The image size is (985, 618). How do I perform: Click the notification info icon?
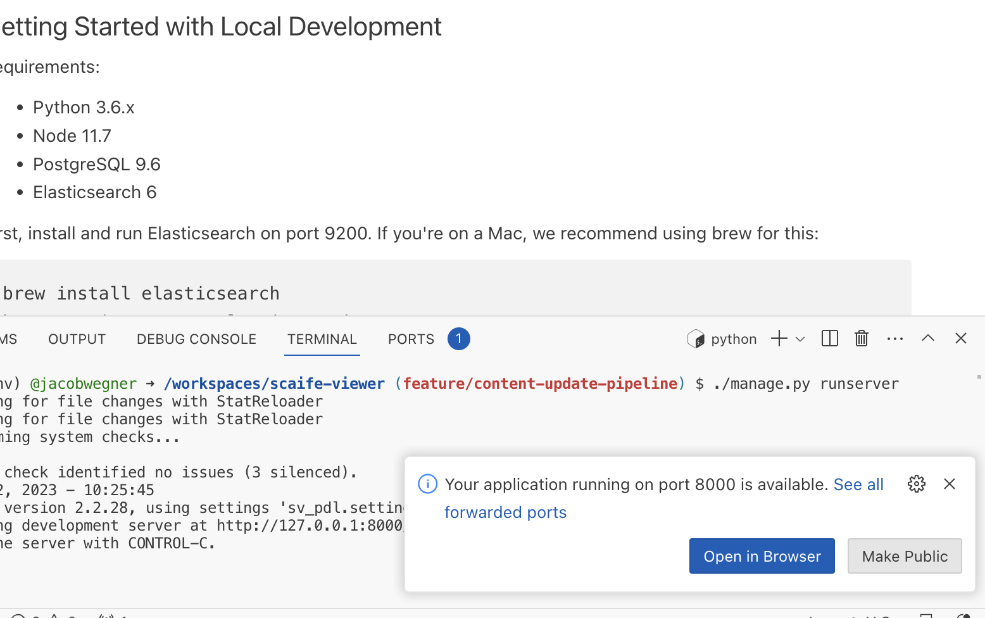[428, 484]
